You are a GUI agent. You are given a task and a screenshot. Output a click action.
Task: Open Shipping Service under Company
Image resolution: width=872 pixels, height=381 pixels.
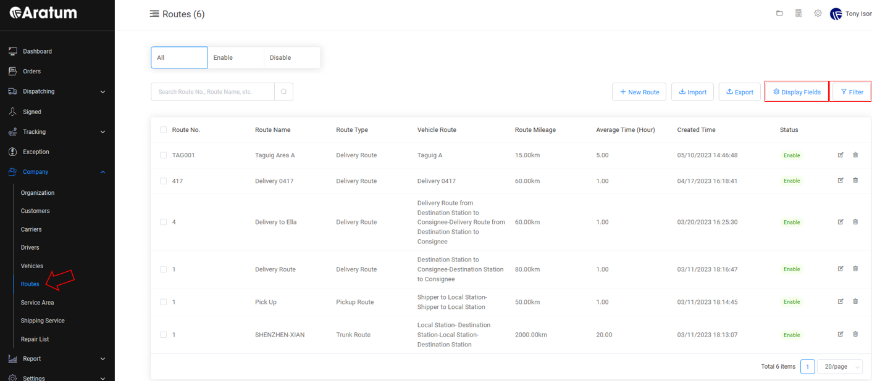[x=43, y=321]
